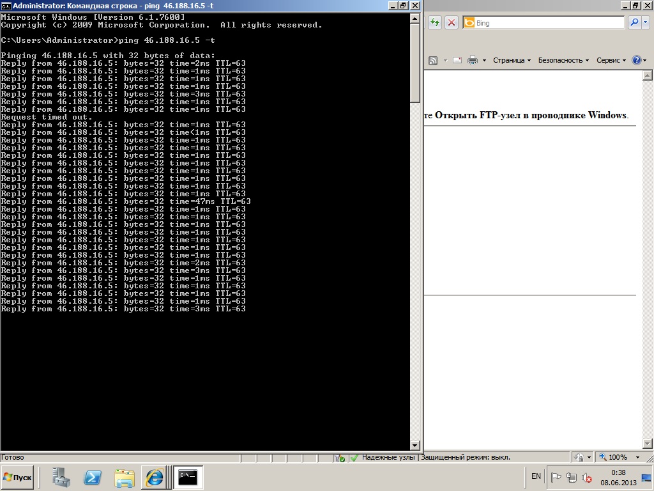Image resolution: width=654 pixels, height=491 pixels.
Task: Click the RSS feeds icon
Action: 433,60
